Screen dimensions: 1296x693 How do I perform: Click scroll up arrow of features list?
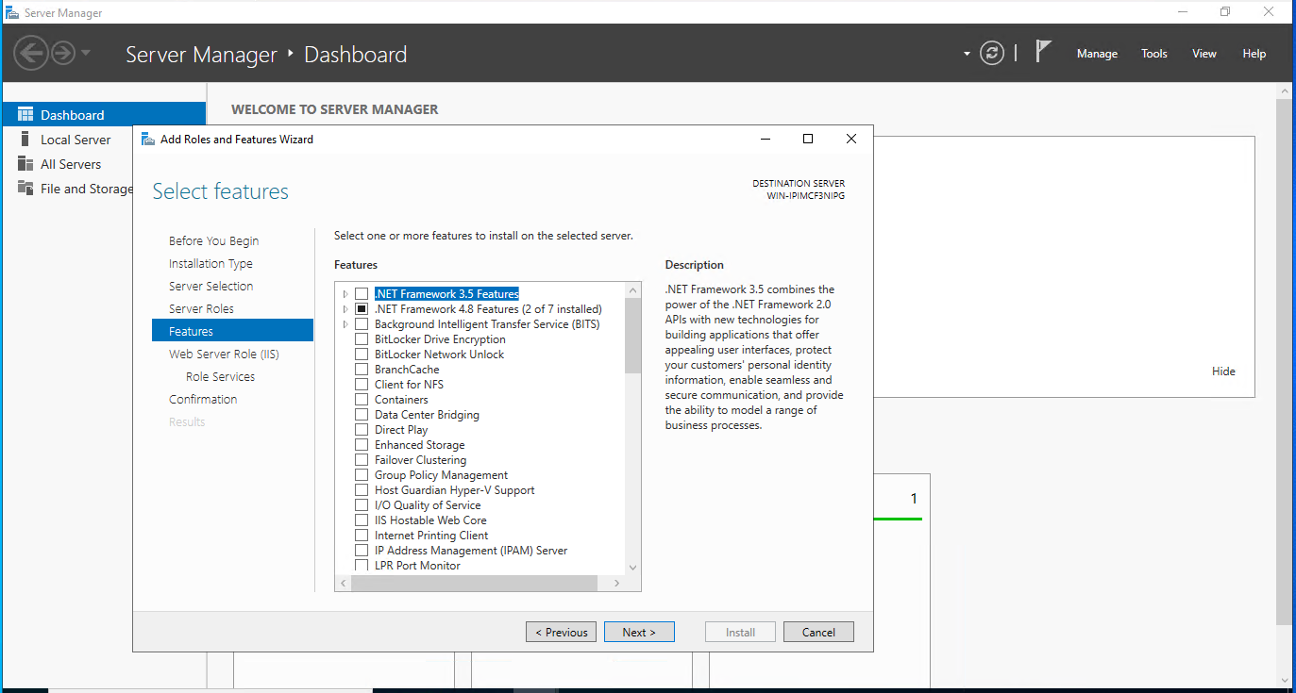click(632, 289)
